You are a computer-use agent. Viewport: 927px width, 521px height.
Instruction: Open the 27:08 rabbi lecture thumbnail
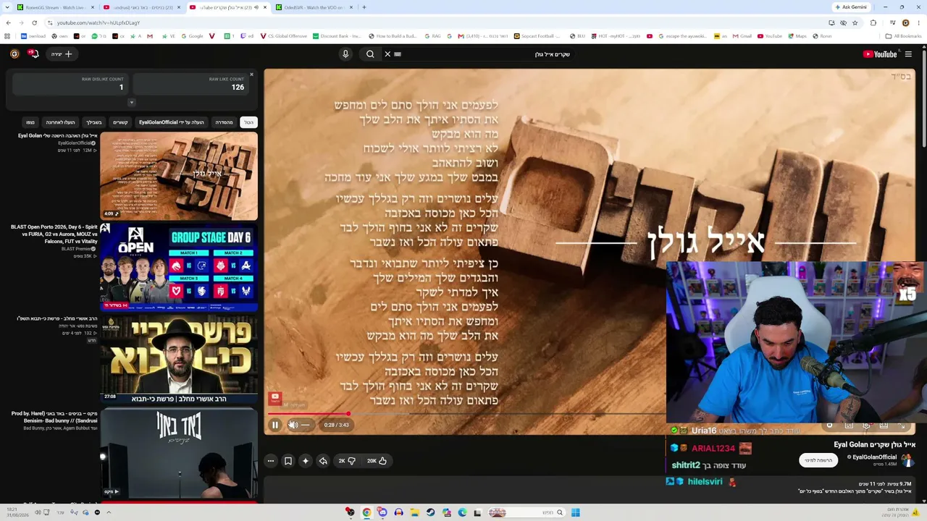point(179,360)
